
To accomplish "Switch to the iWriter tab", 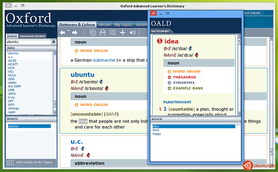I will (x=105, y=25).
